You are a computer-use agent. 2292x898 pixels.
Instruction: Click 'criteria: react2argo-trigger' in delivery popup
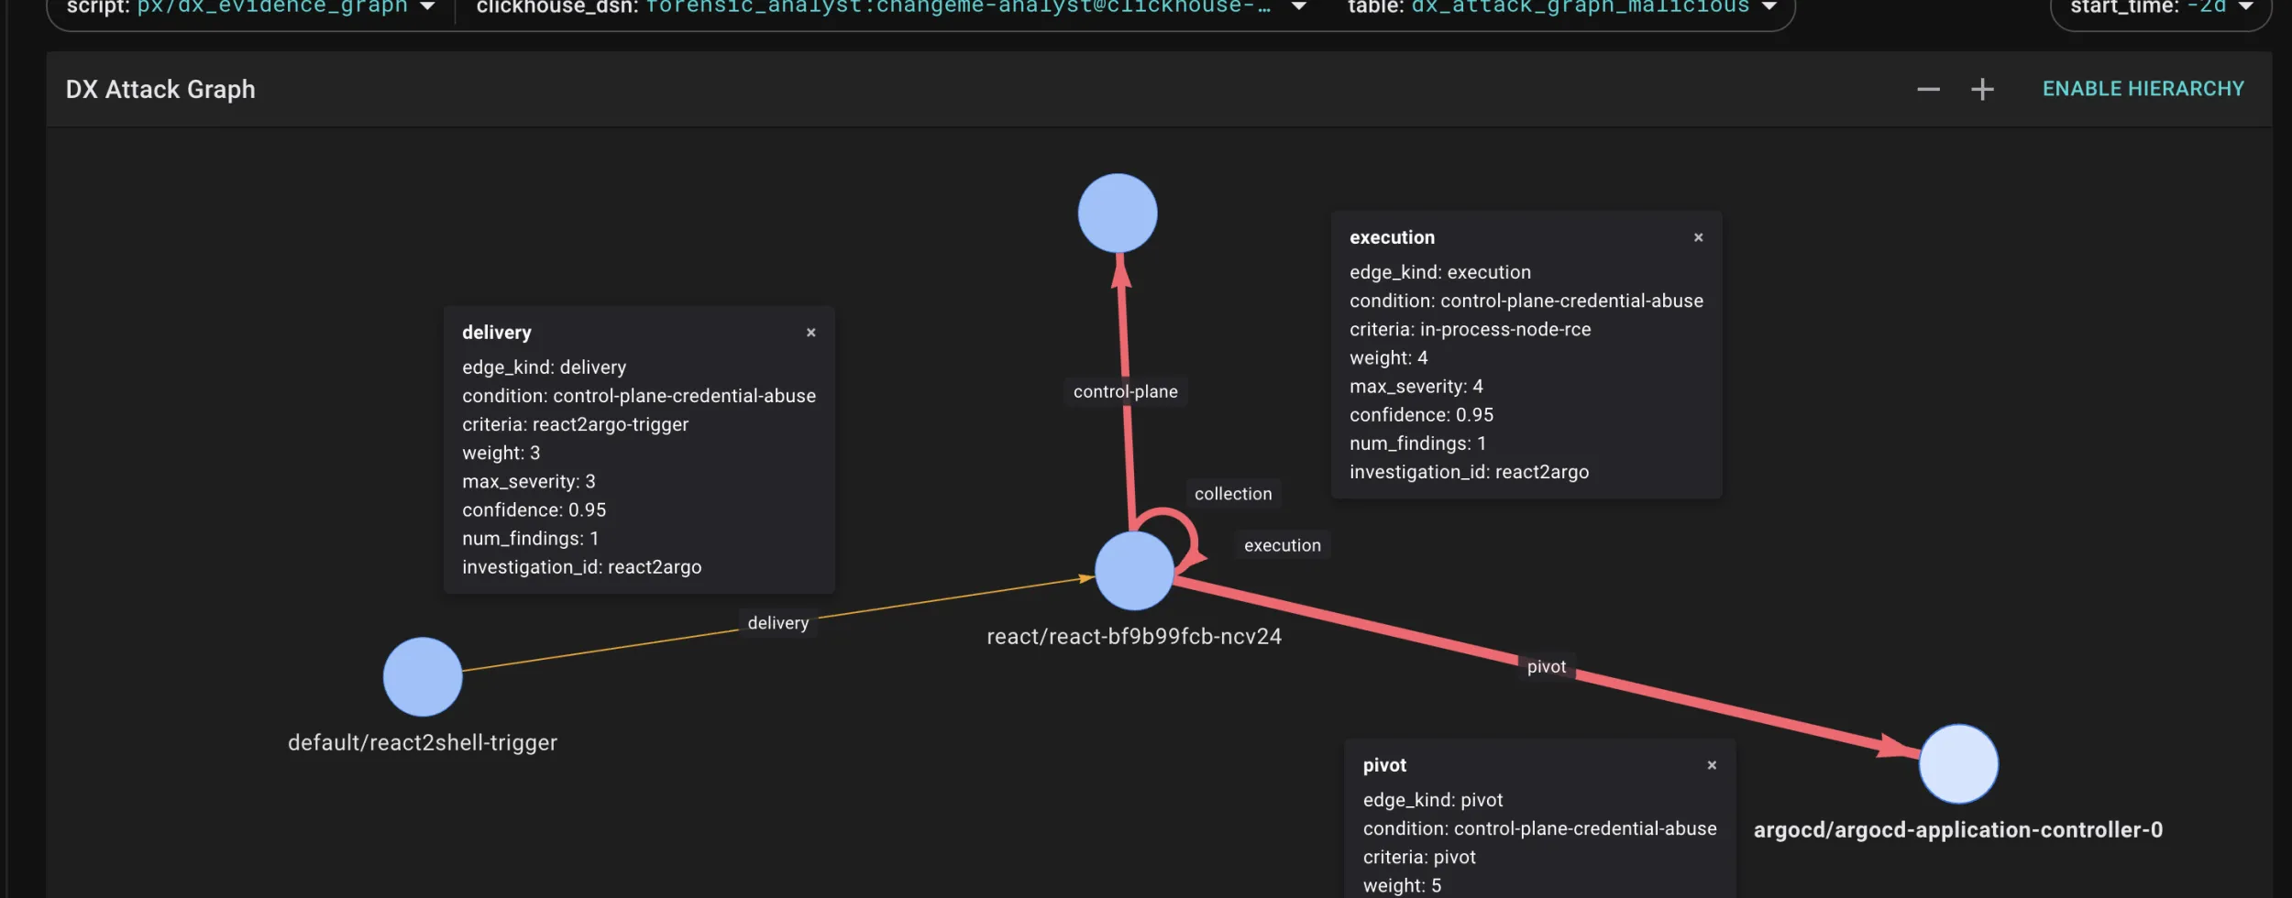575,424
